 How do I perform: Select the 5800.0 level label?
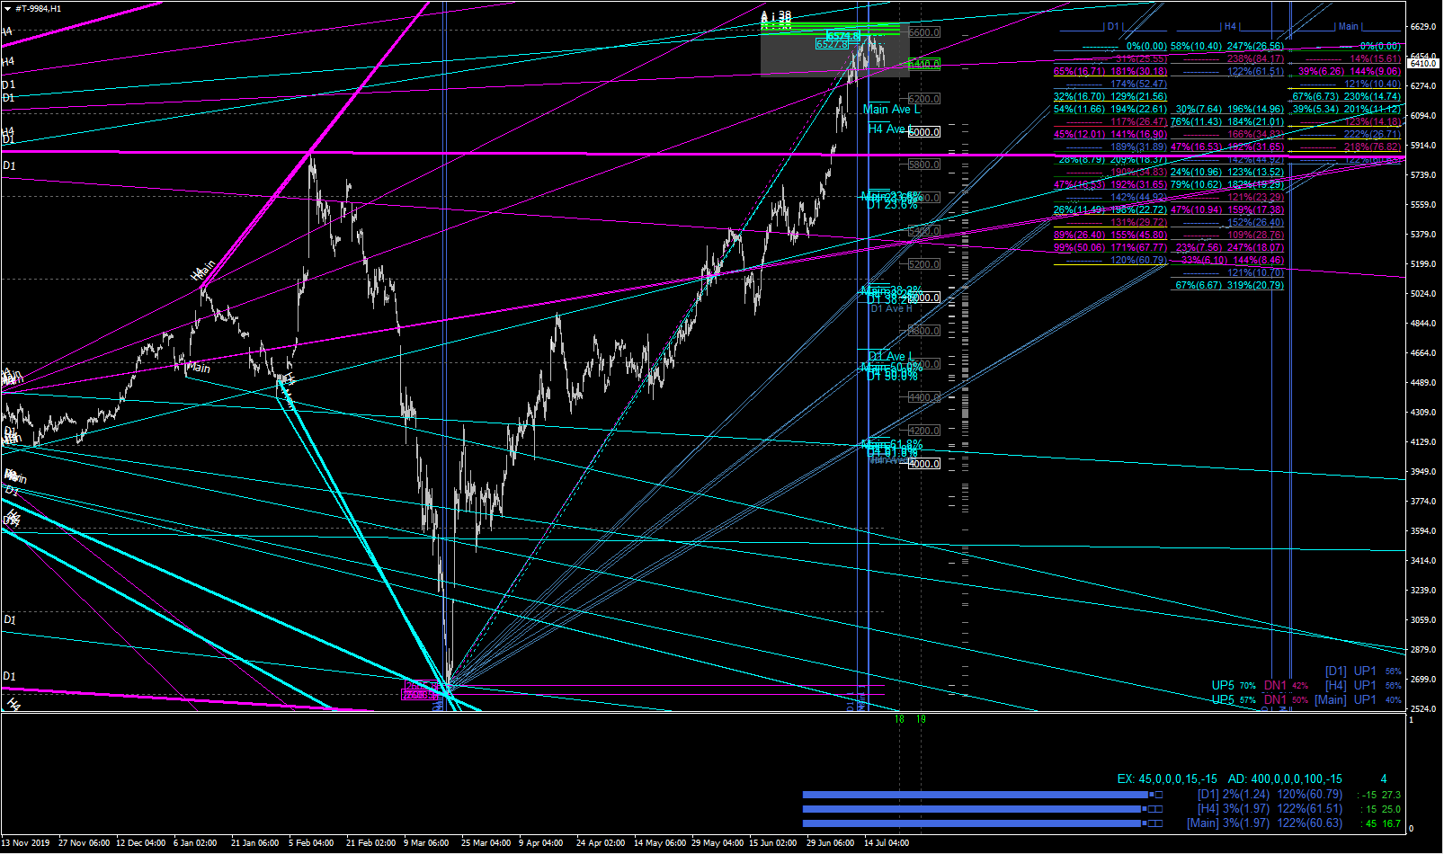click(x=924, y=165)
